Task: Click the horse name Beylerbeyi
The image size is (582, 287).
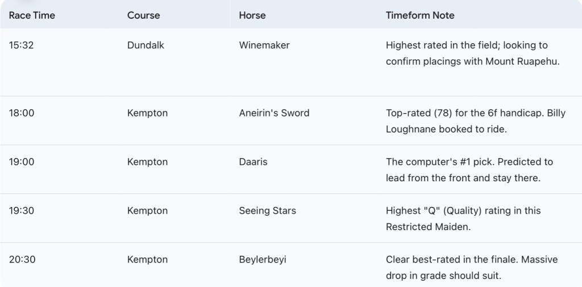Action: click(x=263, y=260)
